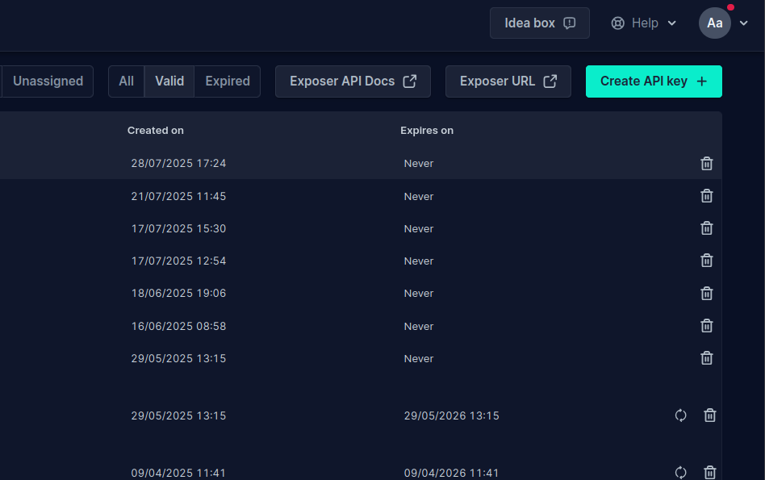
Task: Click the Created on column header
Action: tap(156, 131)
